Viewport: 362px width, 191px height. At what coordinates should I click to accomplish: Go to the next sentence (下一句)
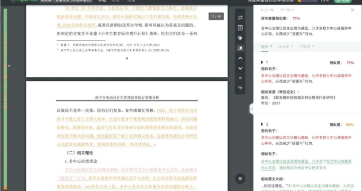pyautogui.click(x=287, y=10)
